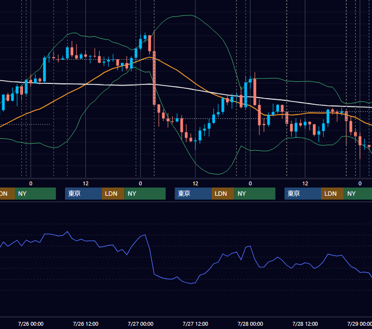Image resolution: width=372 pixels, height=329 pixels.
Task: Select the LDN session block before 7/28 00:00
Action: coord(223,194)
